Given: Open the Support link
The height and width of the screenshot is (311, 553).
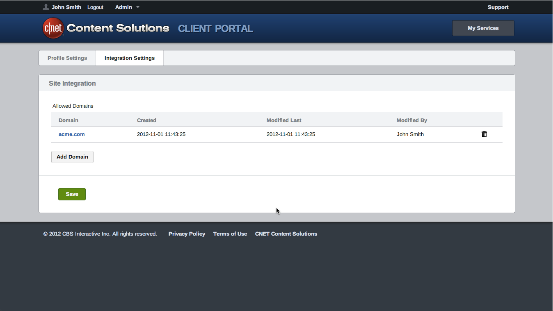Looking at the screenshot, I should (x=498, y=7).
